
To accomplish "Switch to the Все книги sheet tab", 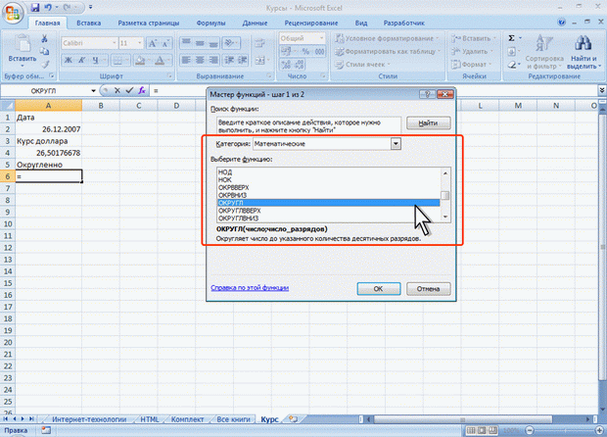I will [x=233, y=418].
